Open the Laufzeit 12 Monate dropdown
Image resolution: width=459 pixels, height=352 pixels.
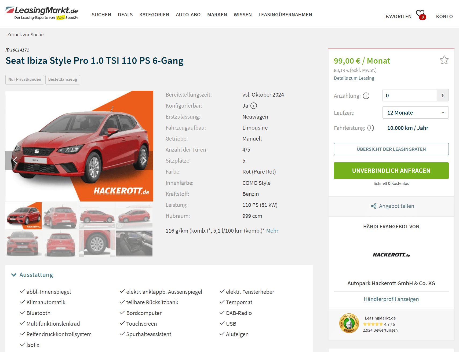point(416,113)
